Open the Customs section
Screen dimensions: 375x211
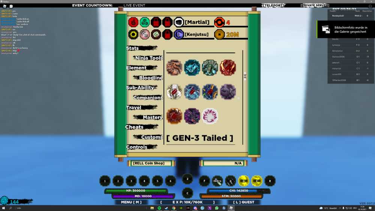coord(148,137)
